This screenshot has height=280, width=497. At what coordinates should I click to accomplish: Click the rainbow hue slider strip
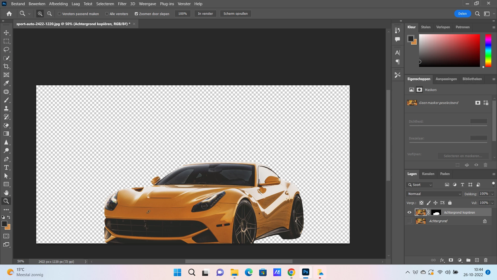(488, 51)
